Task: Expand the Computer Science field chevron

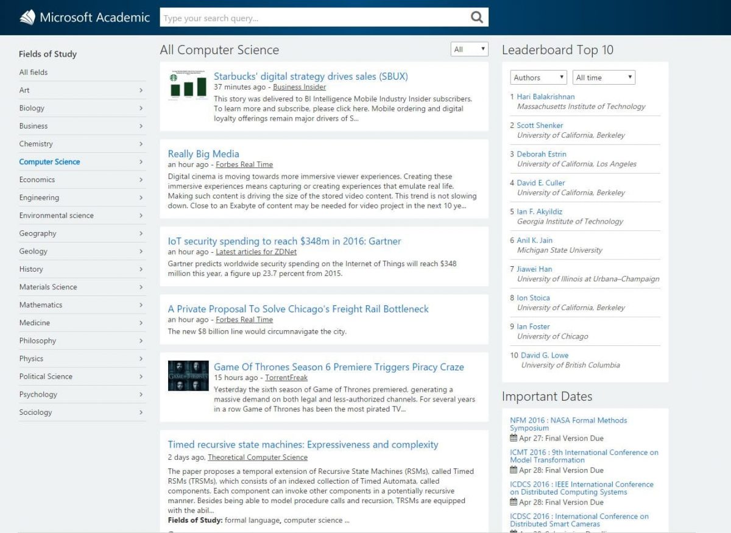Action: (141, 162)
